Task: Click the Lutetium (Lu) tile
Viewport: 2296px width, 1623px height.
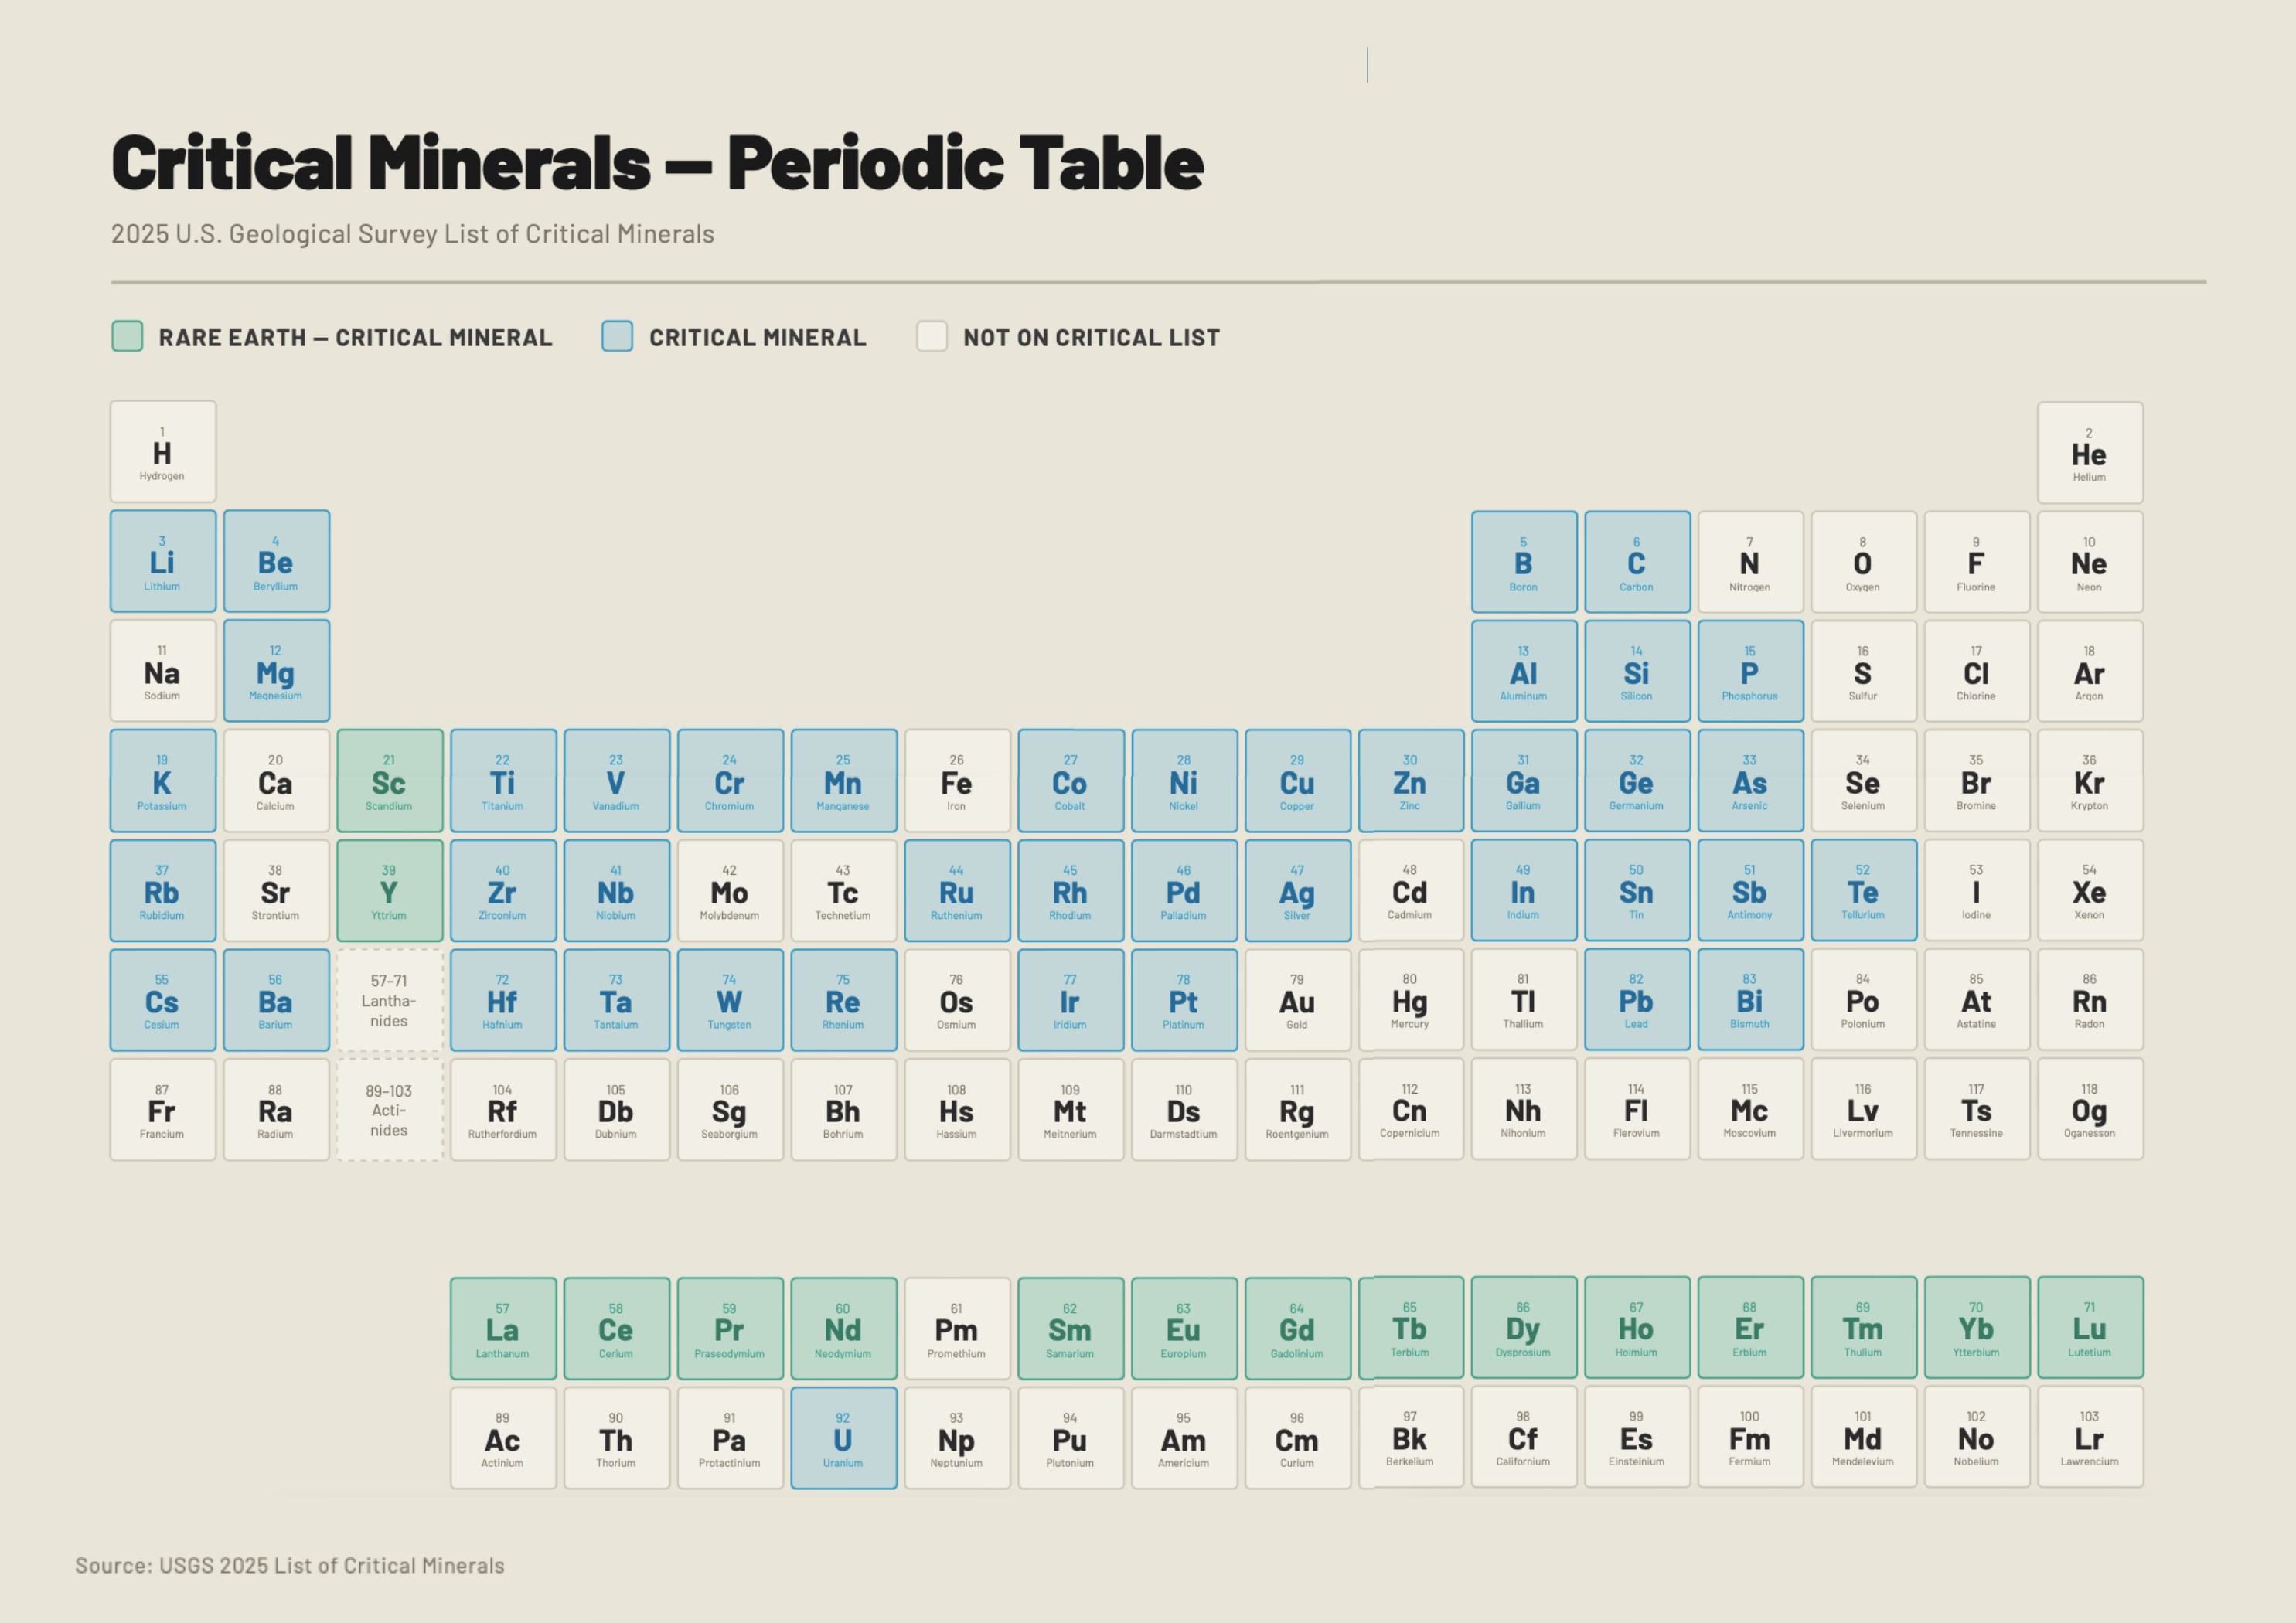Action: click(x=2090, y=1328)
